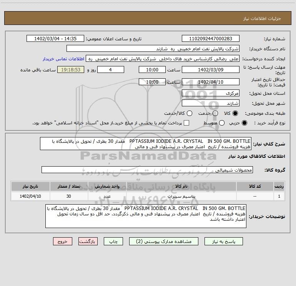Toggle the اسناد خزانه اسلامی payment checkbox

(x=186, y=123)
